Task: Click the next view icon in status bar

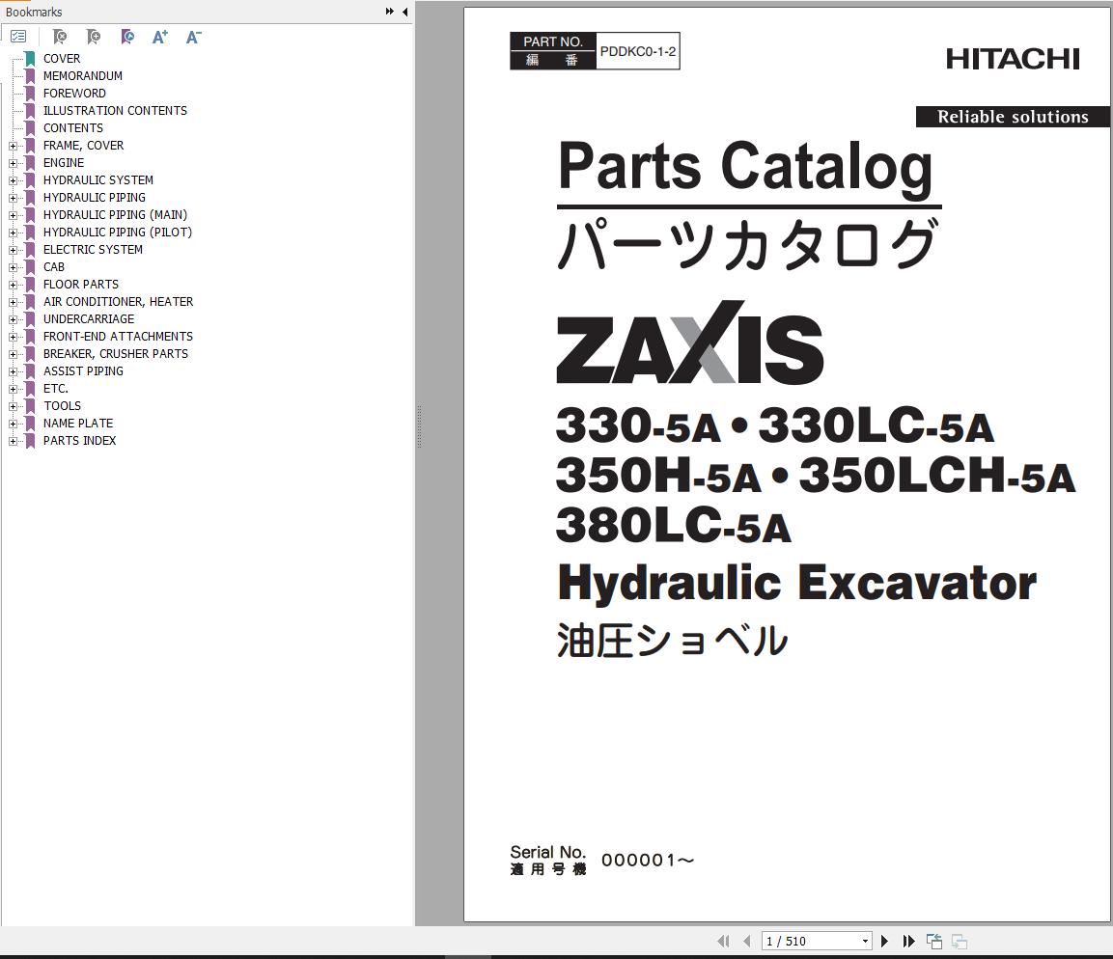Action: pyautogui.click(x=959, y=942)
